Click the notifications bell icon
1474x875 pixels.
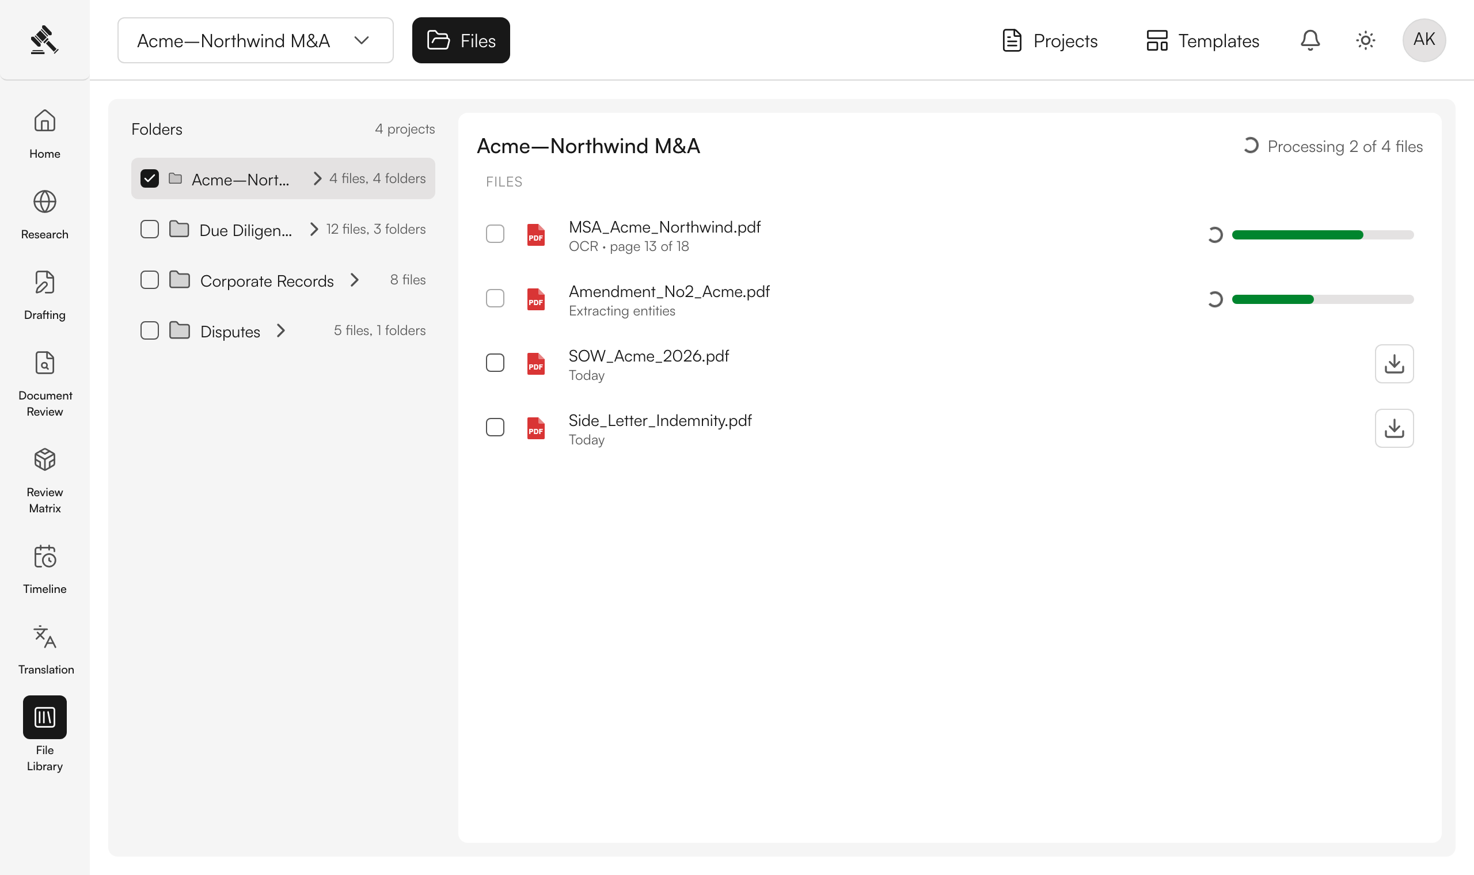1310,40
